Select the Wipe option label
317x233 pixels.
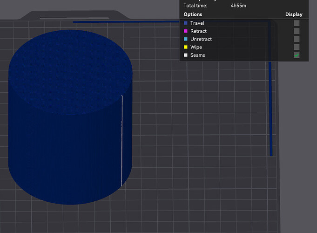coord(196,47)
